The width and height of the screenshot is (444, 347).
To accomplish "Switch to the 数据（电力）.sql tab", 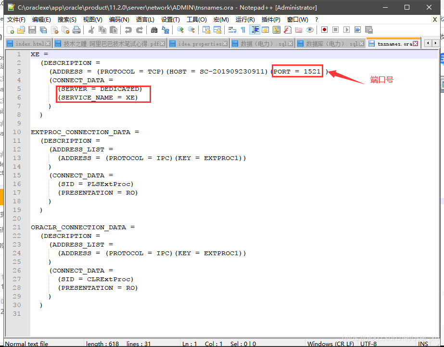I will tap(263, 44).
